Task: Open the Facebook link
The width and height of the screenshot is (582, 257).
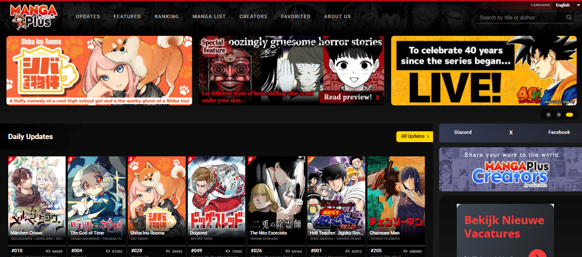Action: pos(559,132)
